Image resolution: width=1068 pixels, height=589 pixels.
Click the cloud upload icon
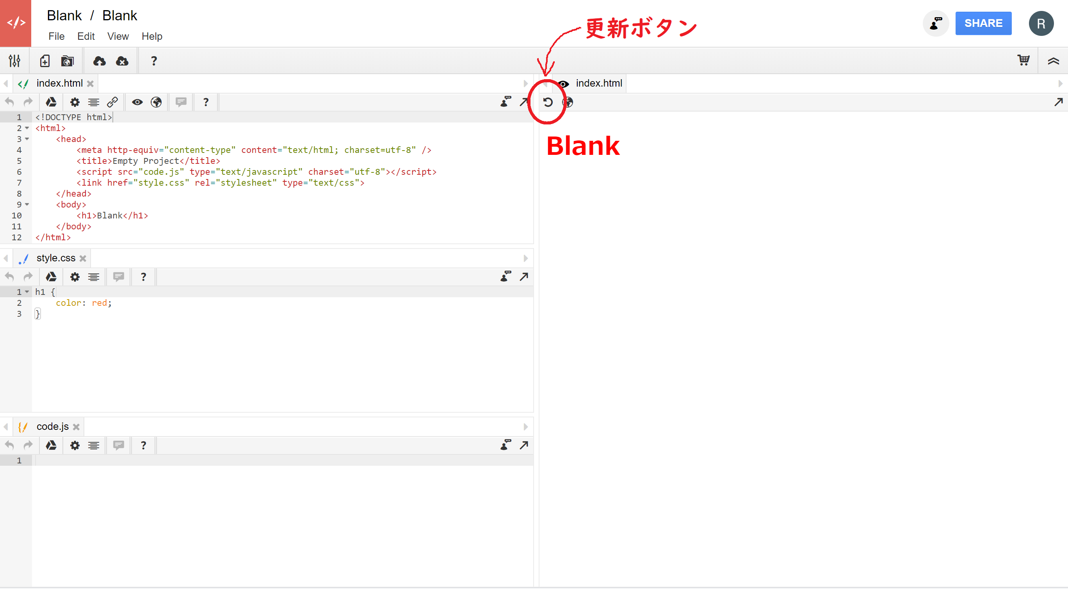99,61
